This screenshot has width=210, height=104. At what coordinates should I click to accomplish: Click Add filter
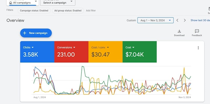pos(91,10)
